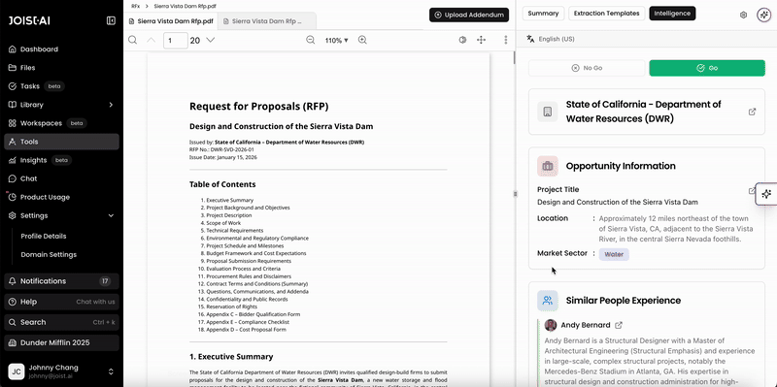Open the 110% zoom level dropdown
777x387 pixels.
336,40
